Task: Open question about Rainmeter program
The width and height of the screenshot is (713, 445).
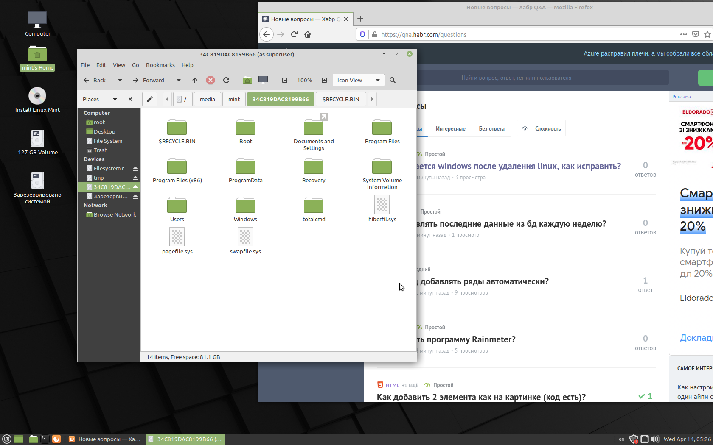Action: pos(466,339)
